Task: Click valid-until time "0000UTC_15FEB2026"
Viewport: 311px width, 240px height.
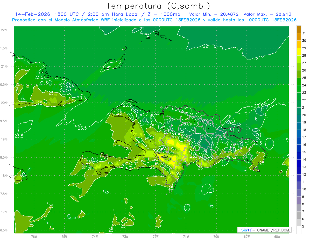Action: [273, 20]
